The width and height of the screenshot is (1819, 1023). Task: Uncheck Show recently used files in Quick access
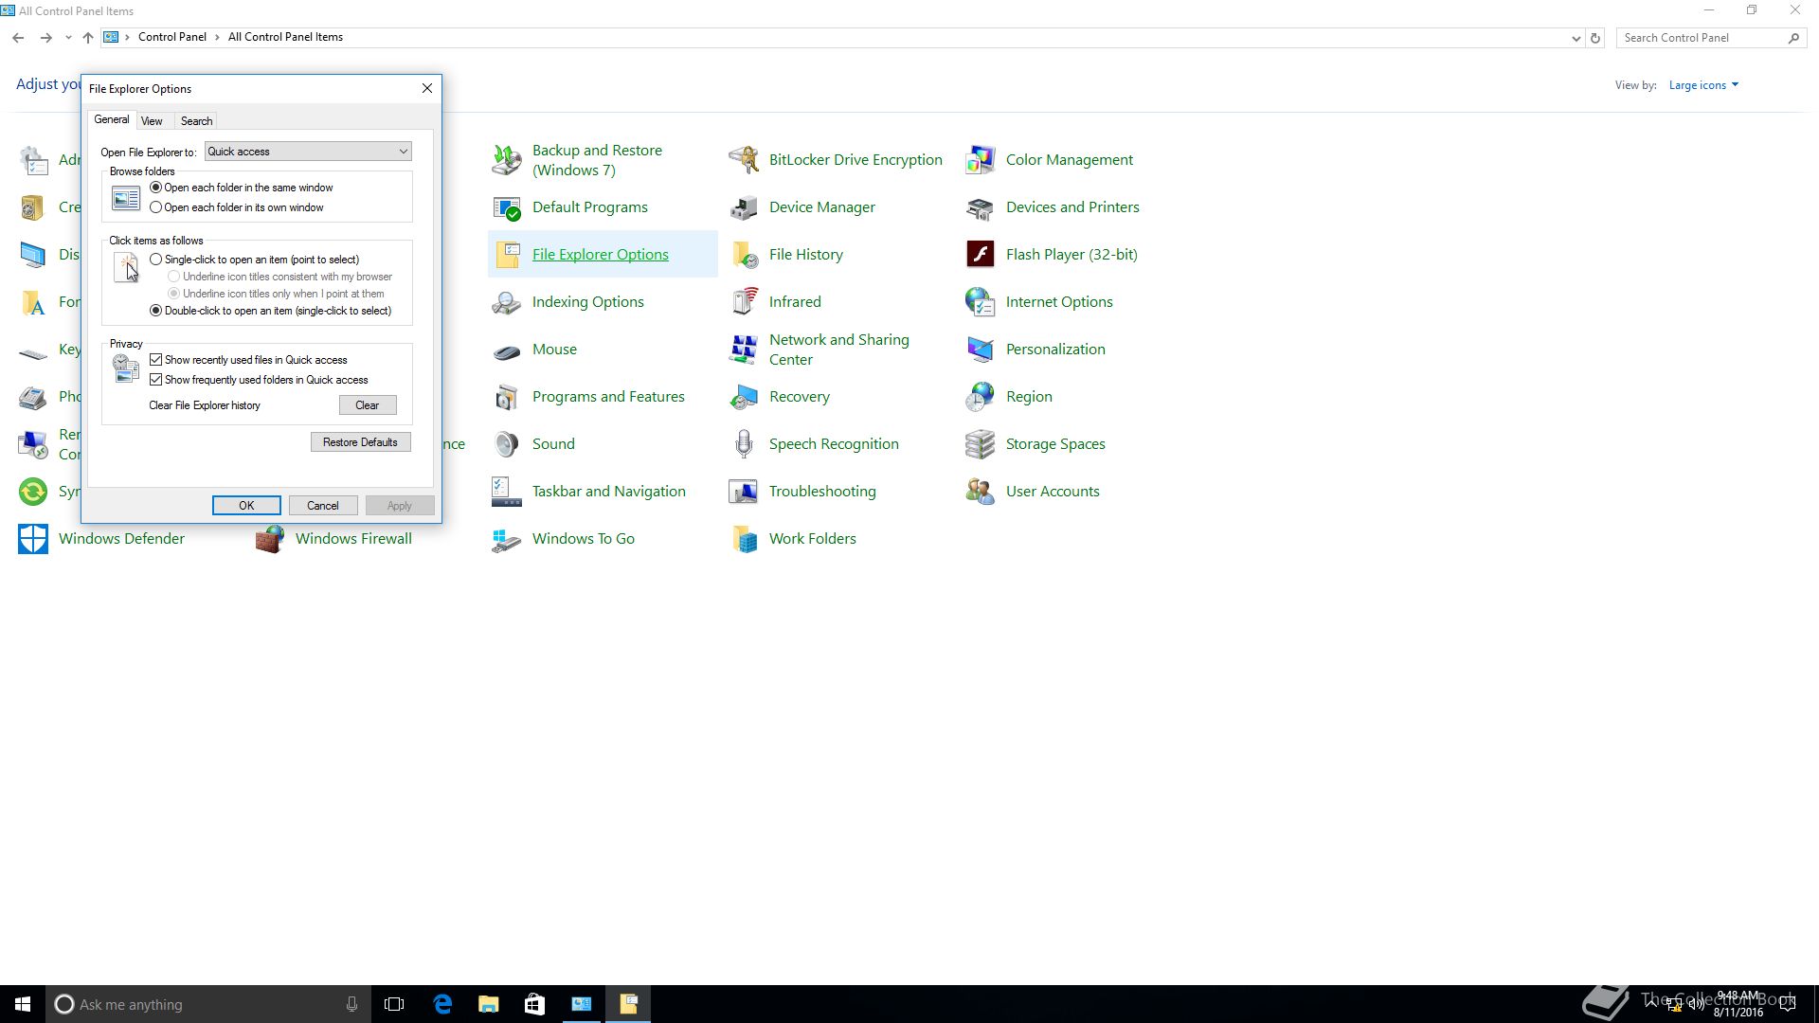coord(156,360)
